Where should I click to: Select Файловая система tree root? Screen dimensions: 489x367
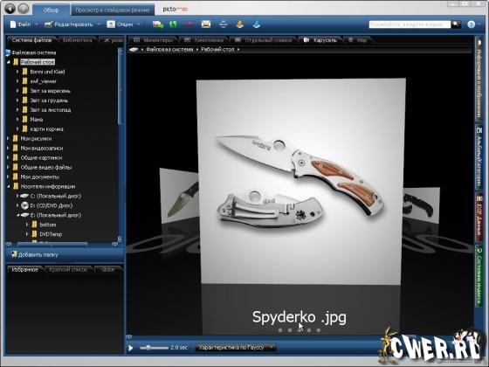[34, 52]
